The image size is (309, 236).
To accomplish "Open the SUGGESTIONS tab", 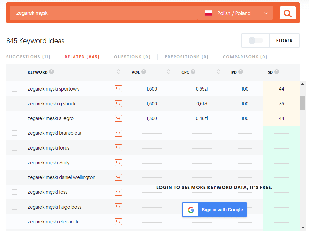I will click(28, 57).
